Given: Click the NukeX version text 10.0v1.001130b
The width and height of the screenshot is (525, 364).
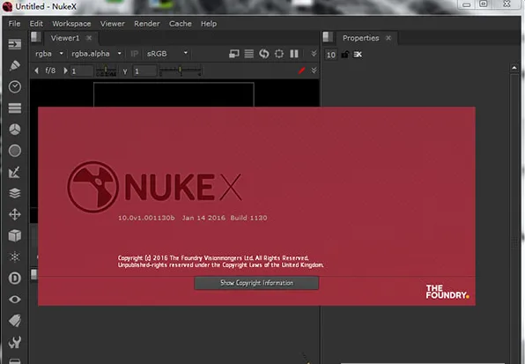Looking at the screenshot, I should [146, 218].
